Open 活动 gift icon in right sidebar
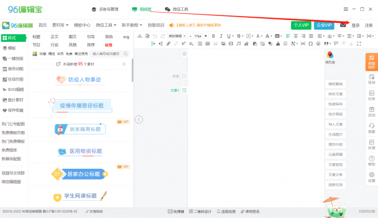 [372, 112]
